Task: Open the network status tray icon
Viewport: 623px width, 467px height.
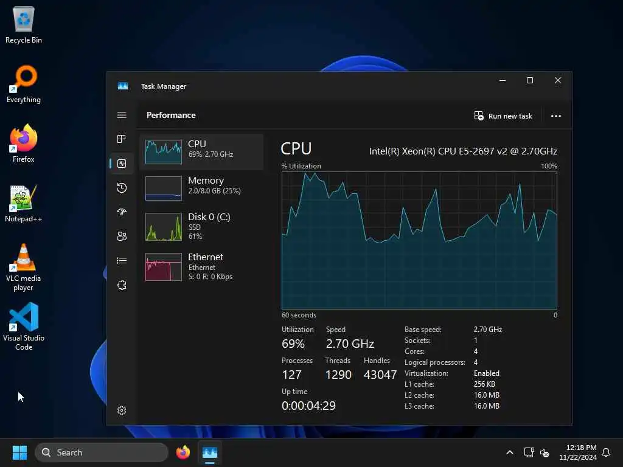Action: click(x=529, y=452)
